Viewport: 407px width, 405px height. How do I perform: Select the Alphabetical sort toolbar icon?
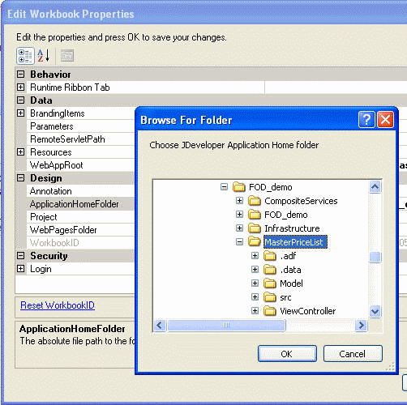(x=44, y=56)
